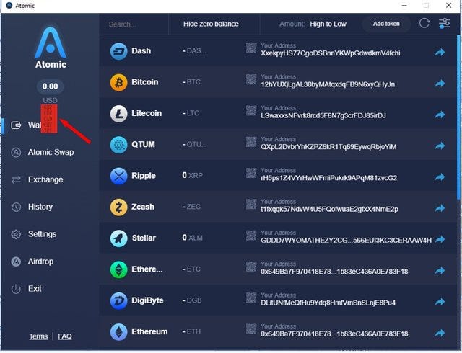462x353 pixels.
Task: Show the QR code for Stellar address
Action: tap(251, 236)
